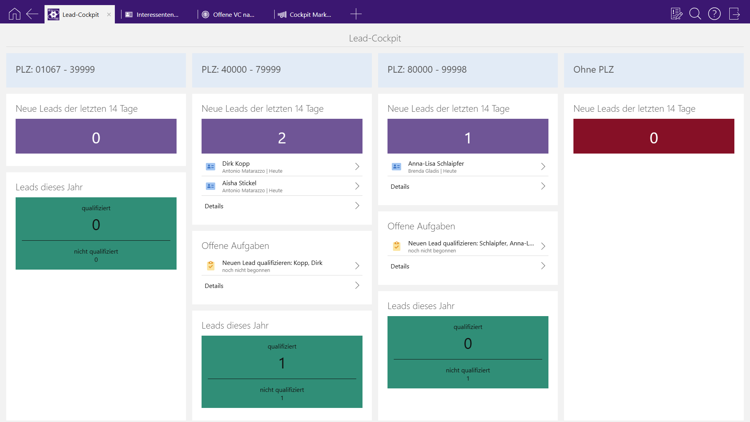Open lead Anna-Lisa Schlaipfer
This screenshot has height=422, width=750.
point(468,166)
